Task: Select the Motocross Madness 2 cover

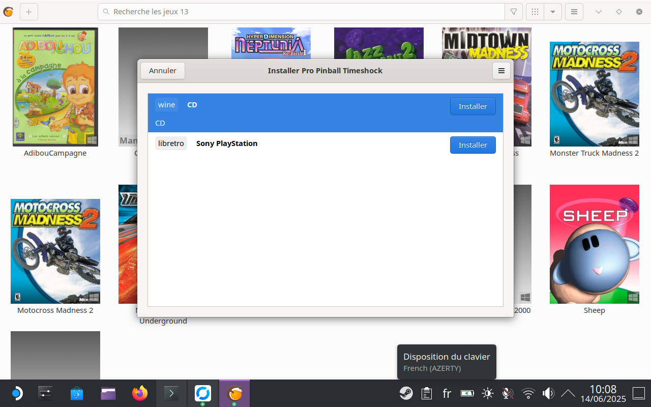Action: 55,251
